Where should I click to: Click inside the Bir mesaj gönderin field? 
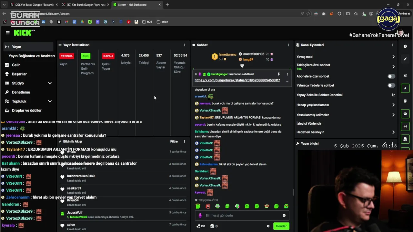point(242,216)
